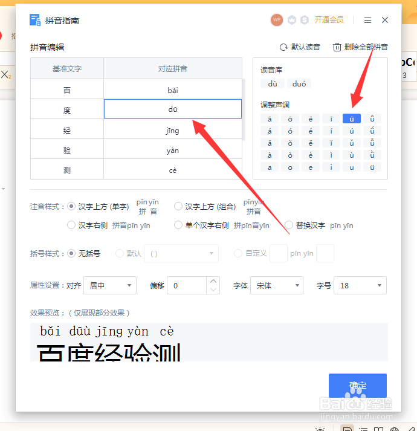Select toneless letter o
Image resolution: width=417 pixels, height=431 pixels.
click(290, 167)
